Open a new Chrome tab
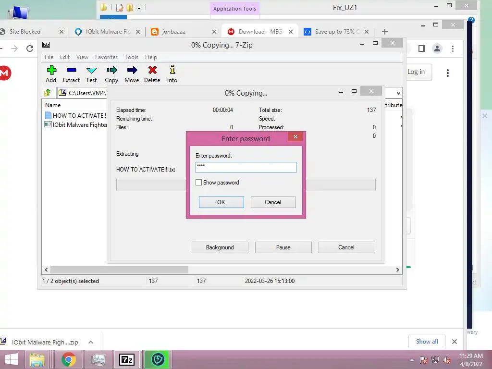The width and height of the screenshot is (492, 369). [385, 31]
